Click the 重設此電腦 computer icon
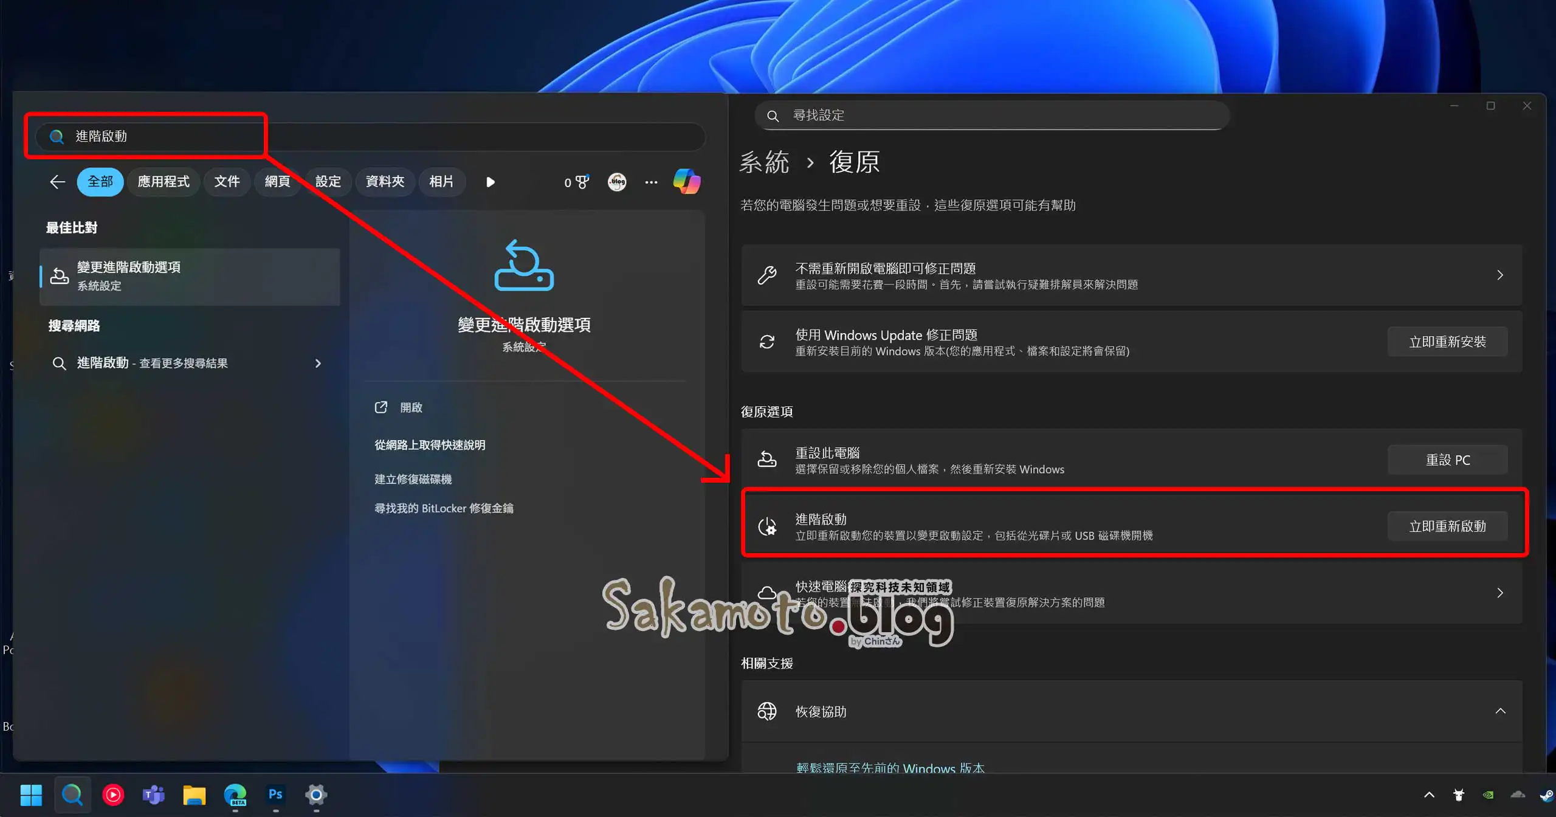 (x=766, y=460)
